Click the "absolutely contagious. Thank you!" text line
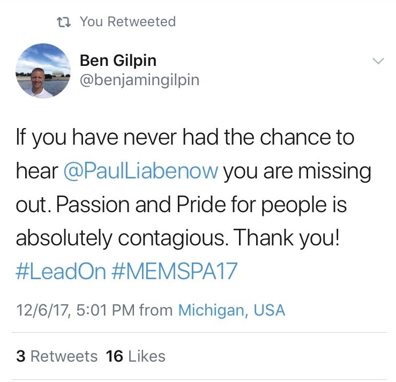The image size is (396, 382). 177,238
